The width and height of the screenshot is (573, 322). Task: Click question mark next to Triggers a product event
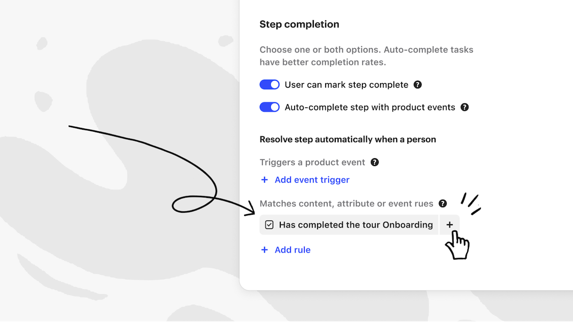coord(374,162)
